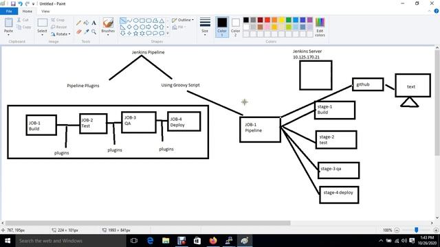Choose the Left arrow shape
440x247 pixels.
point(155,27)
